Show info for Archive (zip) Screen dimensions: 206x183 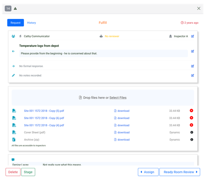pos(192,140)
